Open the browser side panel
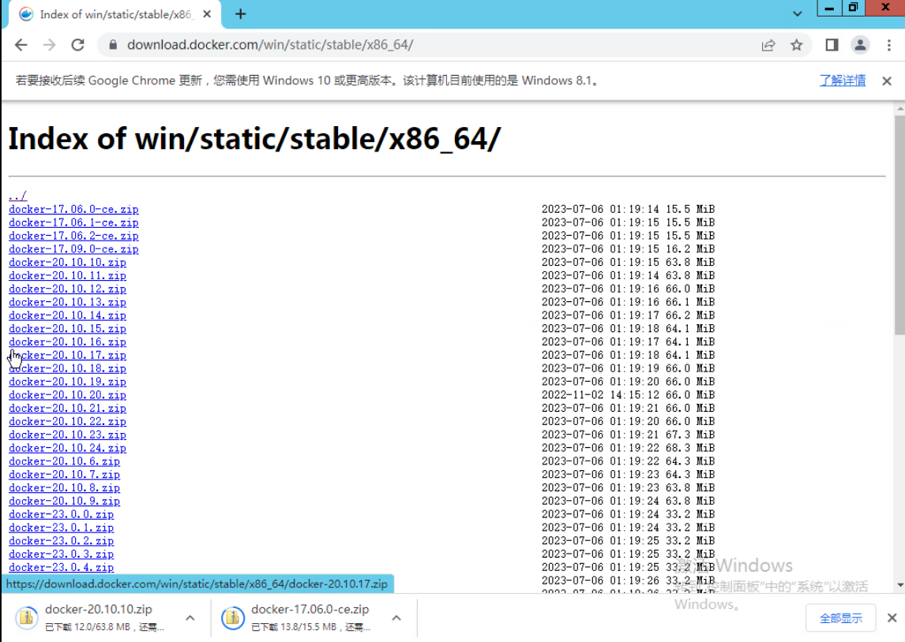This screenshot has width=905, height=642. point(832,45)
